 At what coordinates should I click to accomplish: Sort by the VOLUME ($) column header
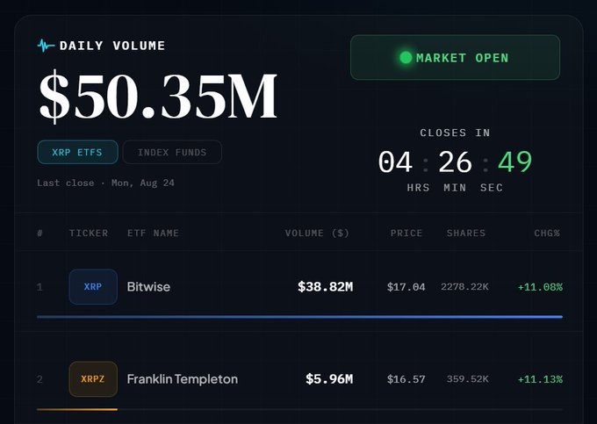click(317, 233)
